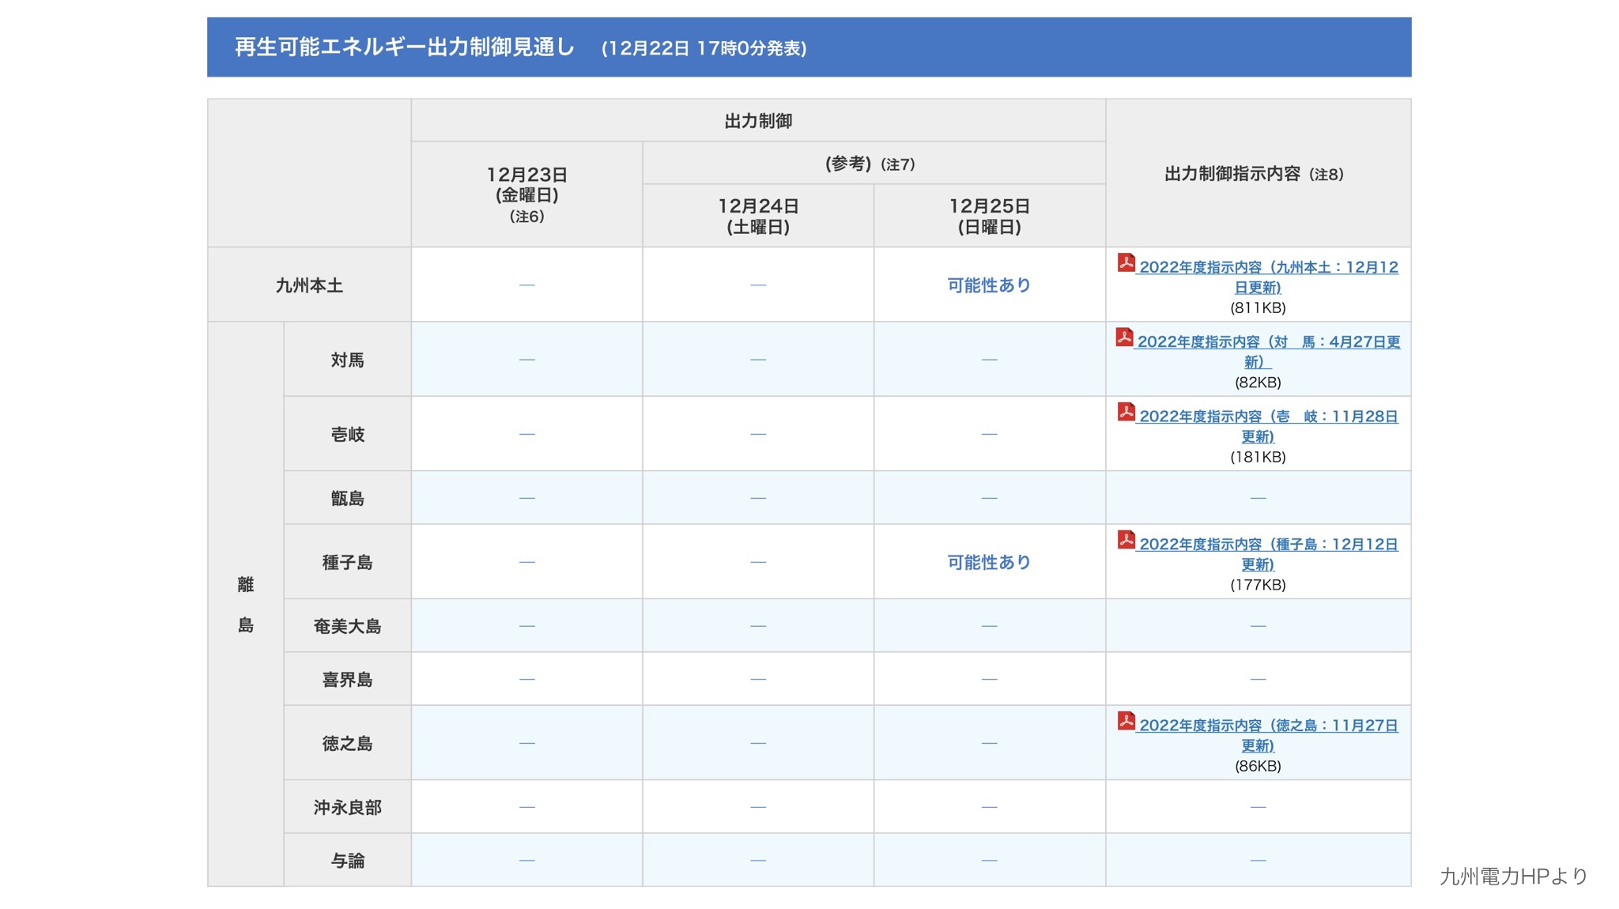This screenshot has height=909, width=1619.
Task: Click the 離島 group label cell
Action: pyautogui.click(x=246, y=605)
